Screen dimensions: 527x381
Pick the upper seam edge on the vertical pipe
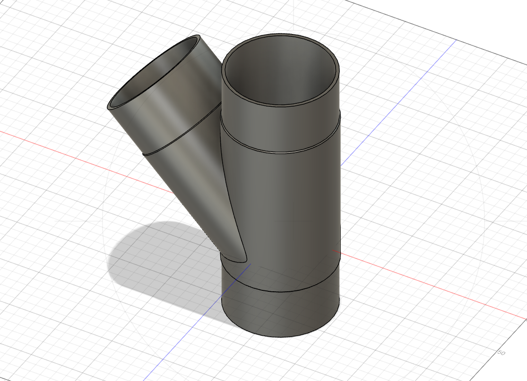(280, 151)
